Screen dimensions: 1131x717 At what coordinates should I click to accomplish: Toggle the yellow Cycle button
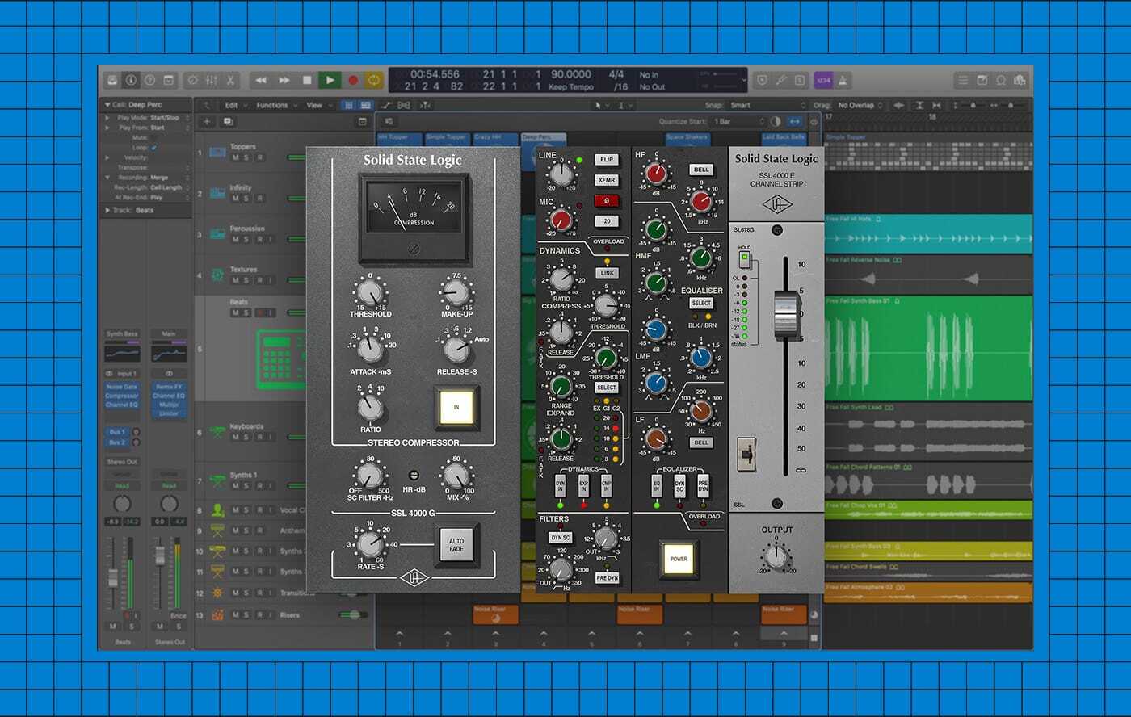tap(374, 80)
